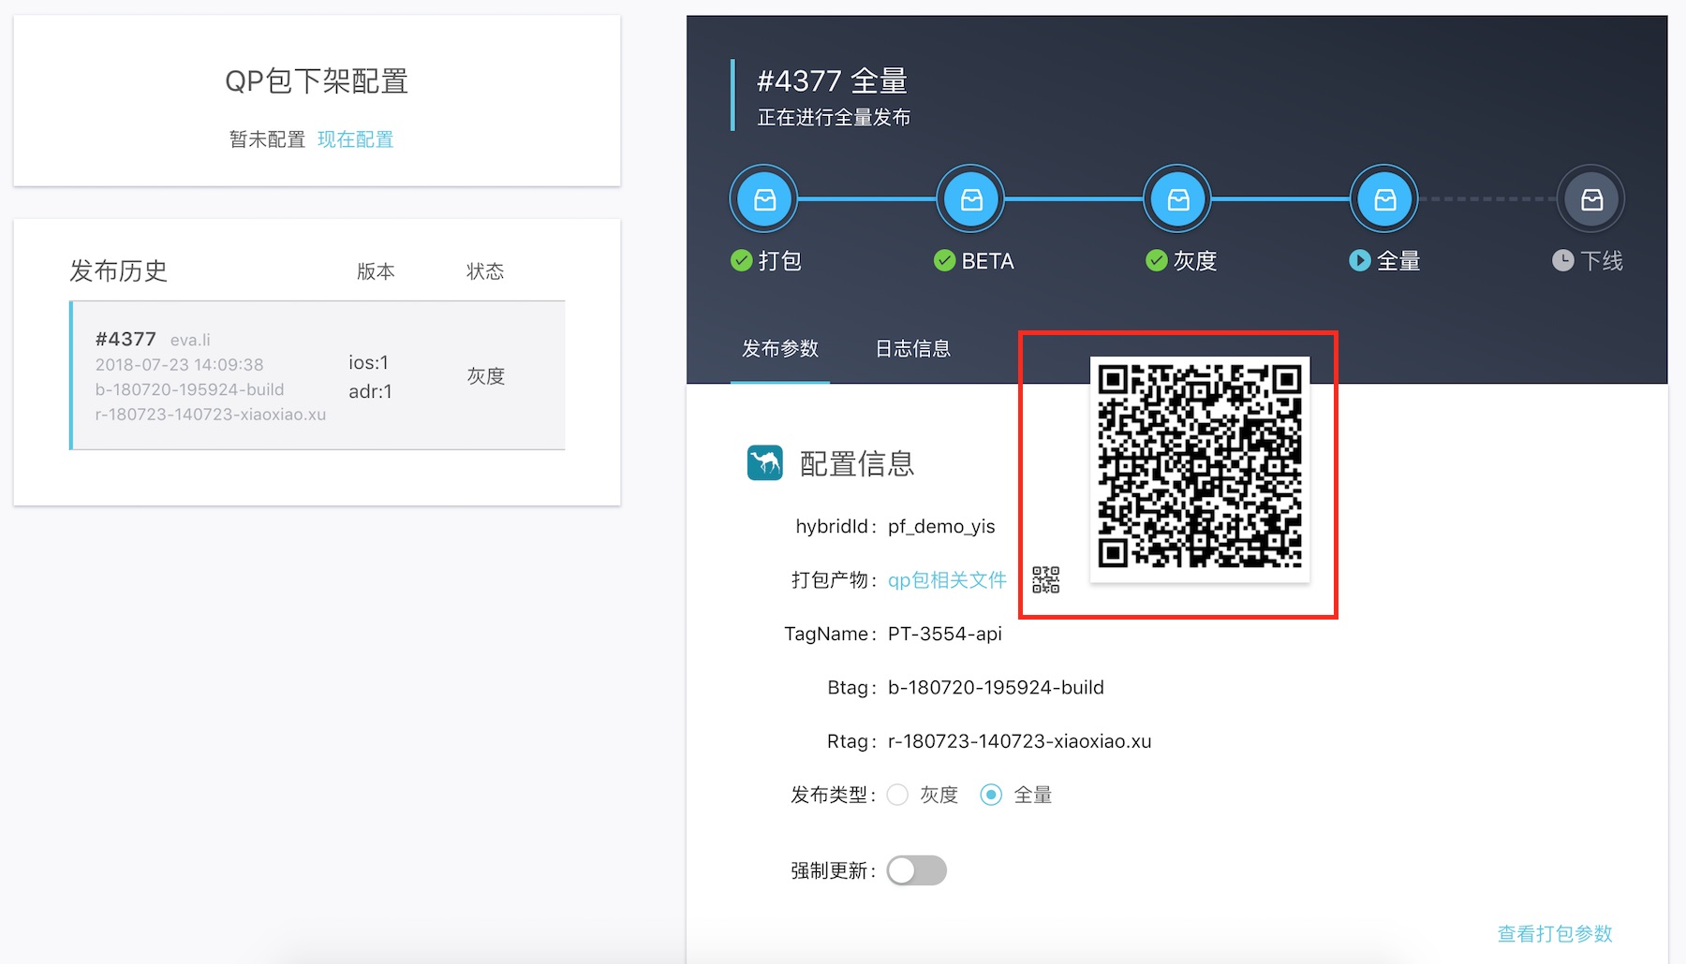Click the camel logo next to 配置信息
Image resolution: width=1686 pixels, height=964 pixels.
[x=765, y=462]
